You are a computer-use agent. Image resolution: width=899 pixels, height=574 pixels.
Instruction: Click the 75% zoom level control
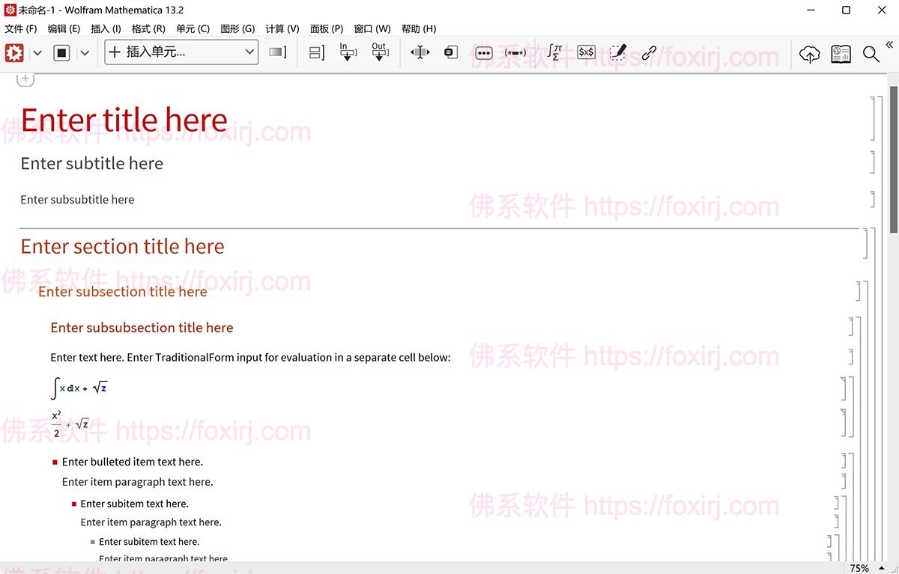coord(859,568)
